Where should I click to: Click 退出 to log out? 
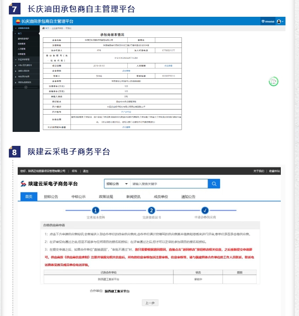click(85, 171)
